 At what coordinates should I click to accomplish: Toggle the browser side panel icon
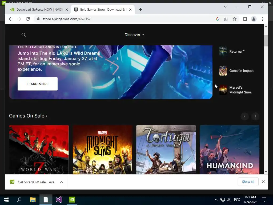(x=245, y=19)
